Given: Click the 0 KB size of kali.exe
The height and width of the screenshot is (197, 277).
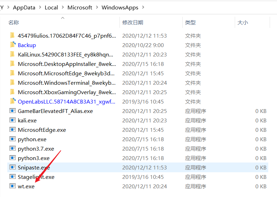Looking at the screenshot, I should click(261, 120).
